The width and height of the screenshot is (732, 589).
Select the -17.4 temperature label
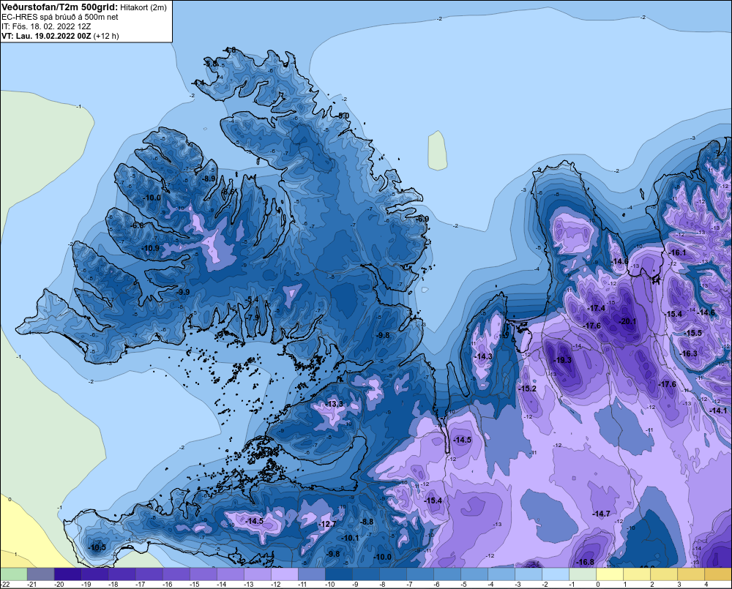(596, 308)
